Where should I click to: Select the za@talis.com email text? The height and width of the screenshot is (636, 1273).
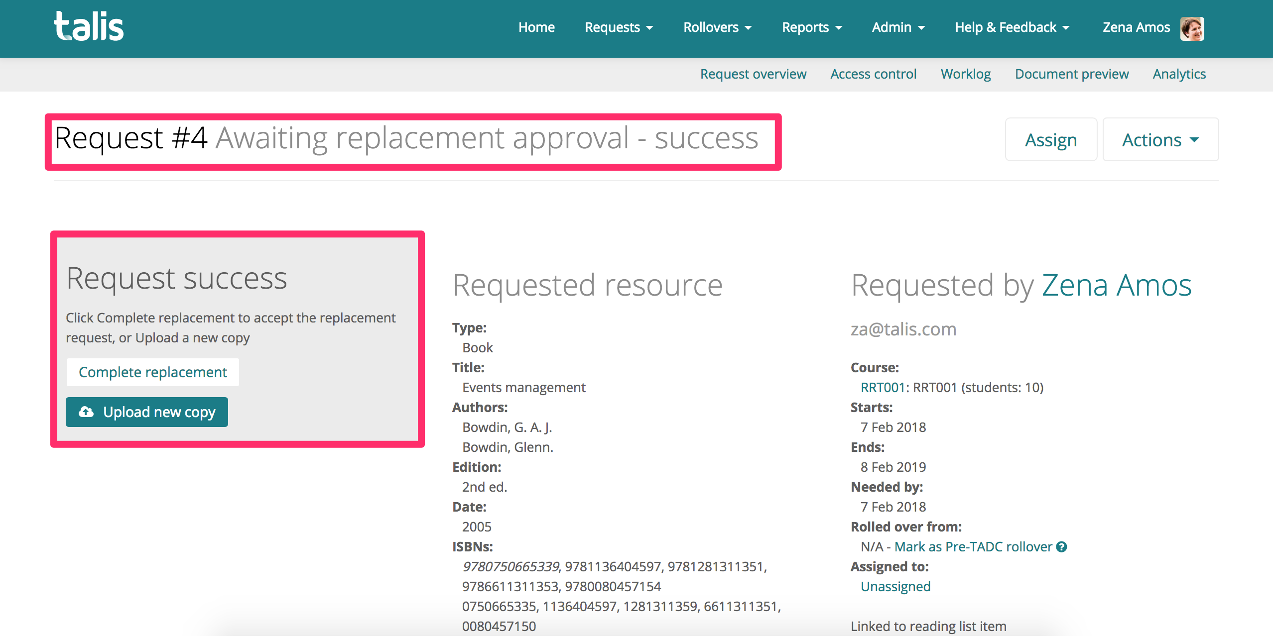pyautogui.click(x=903, y=329)
